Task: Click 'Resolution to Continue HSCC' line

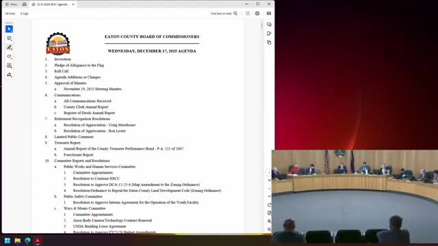Action: (x=96, y=178)
